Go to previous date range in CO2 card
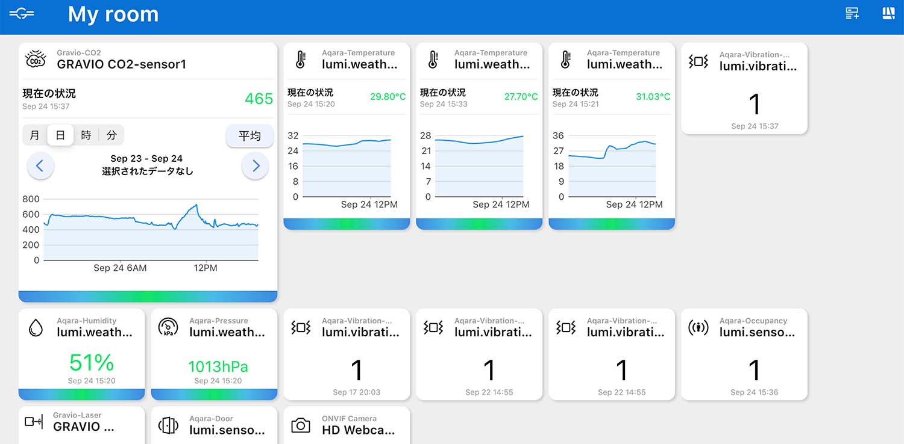904x444 pixels. tap(40, 165)
